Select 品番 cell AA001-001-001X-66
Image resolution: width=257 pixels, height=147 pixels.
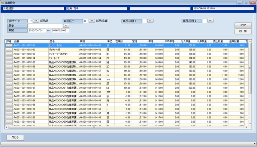tap(31, 109)
